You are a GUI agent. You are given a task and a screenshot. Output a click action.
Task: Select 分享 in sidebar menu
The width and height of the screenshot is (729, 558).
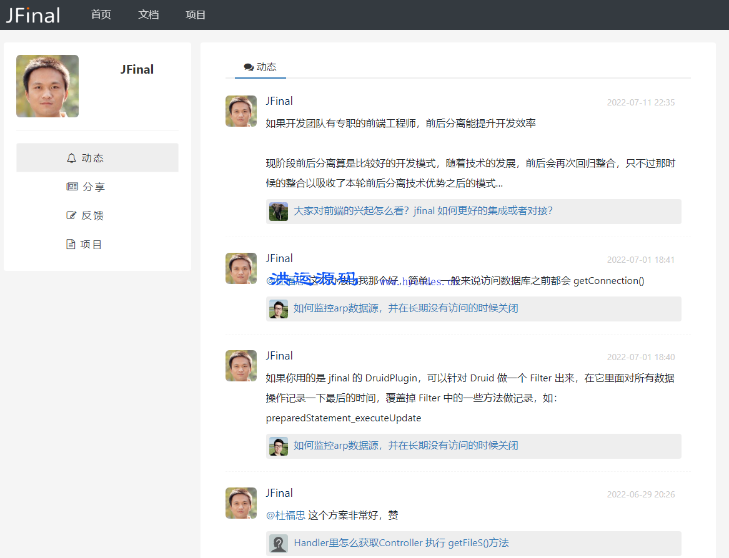coord(94,187)
